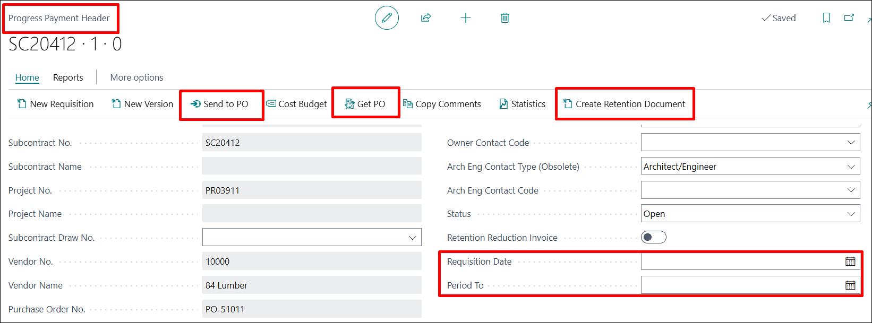This screenshot has height=323, width=872.
Task: Click the Get PO icon
Action: tap(349, 104)
